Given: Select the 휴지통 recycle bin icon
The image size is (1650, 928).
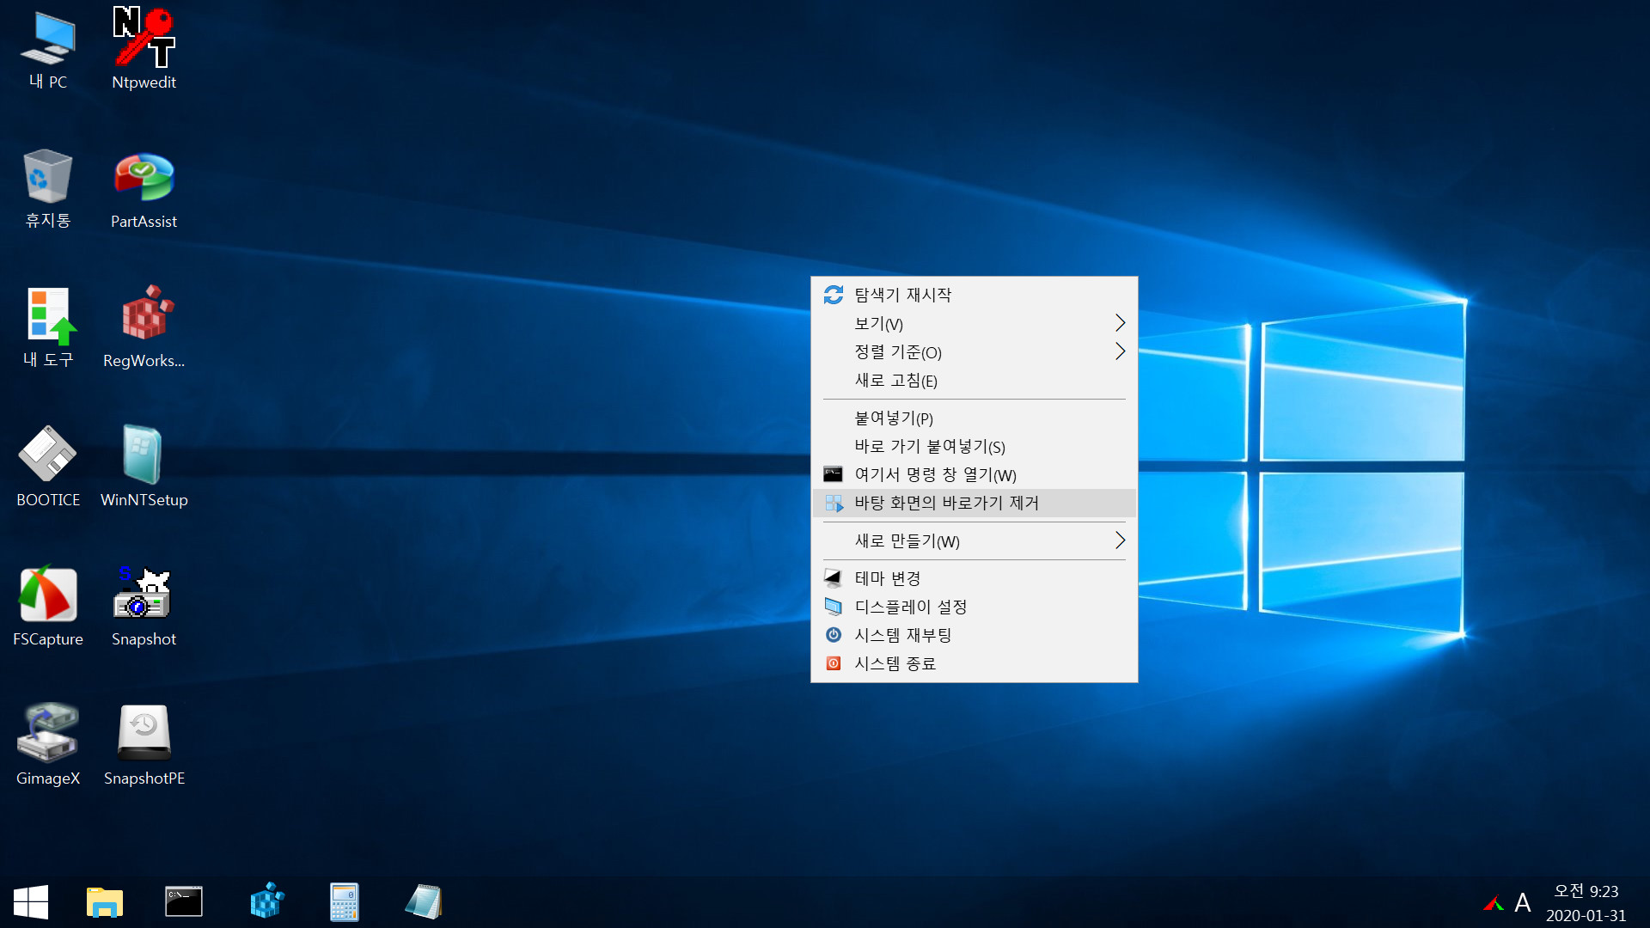Looking at the screenshot, I should [48, 189].
